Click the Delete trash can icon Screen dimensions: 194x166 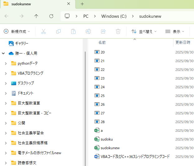[118, 31]
